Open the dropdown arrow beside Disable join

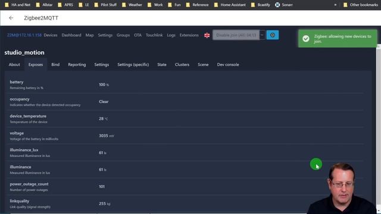pyautogui.click(x=262, y=35)
